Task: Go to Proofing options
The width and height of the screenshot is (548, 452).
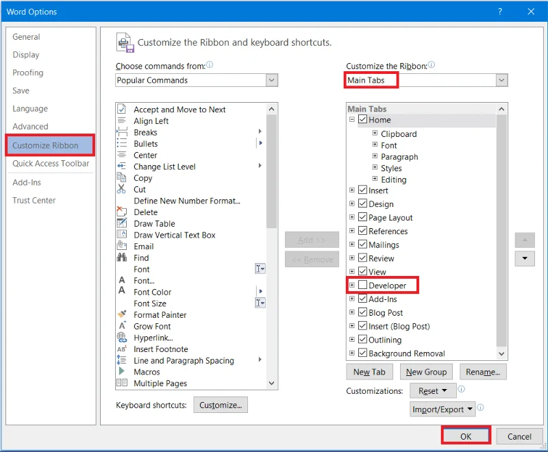Action: click(x=28, y=73)
